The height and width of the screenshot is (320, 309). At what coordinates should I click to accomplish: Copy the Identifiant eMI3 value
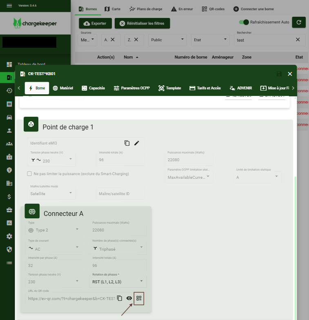click(127, 143)
